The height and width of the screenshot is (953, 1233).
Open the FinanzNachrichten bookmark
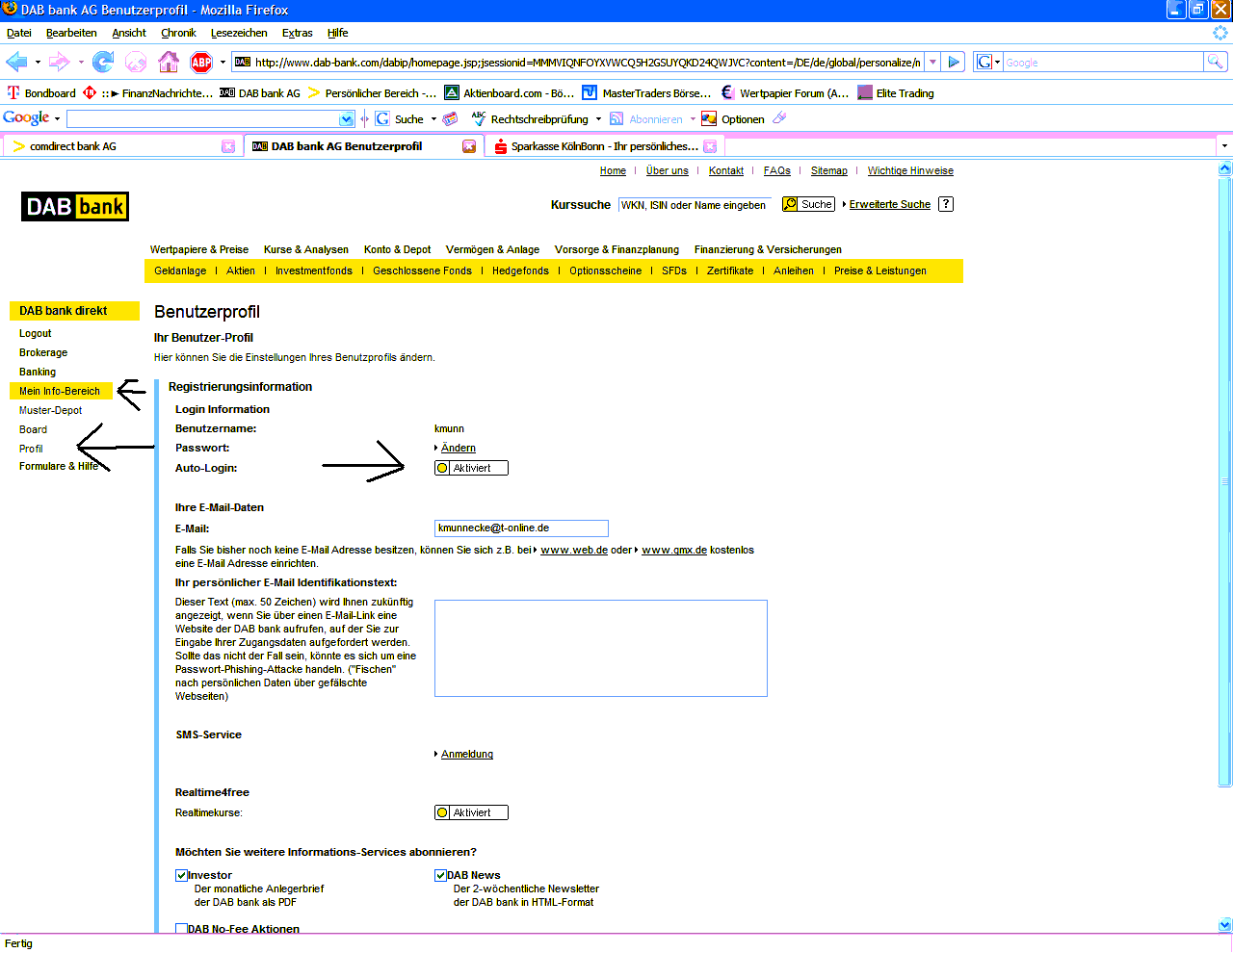click(x=147, y=93)
